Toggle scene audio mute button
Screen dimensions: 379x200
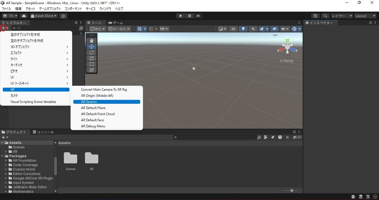click(x=253, y=29)
